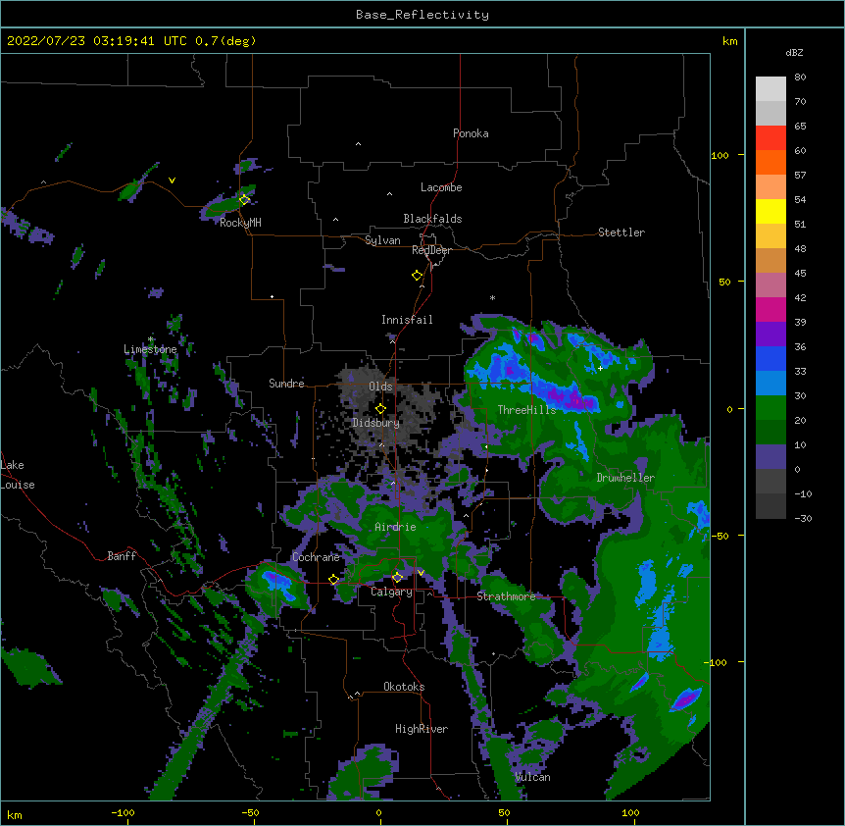845x826 pixels.
Task: Click the Calgary city label
Action: click(391, 592)
